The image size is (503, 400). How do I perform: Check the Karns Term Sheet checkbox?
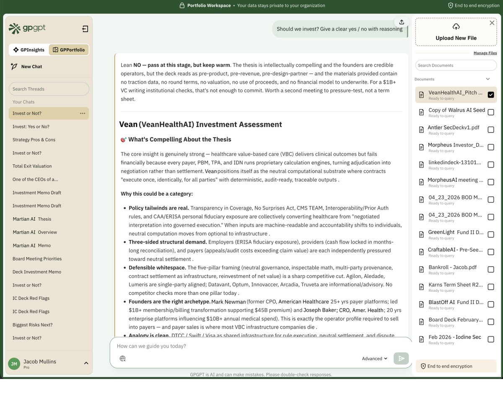(491, 287)
